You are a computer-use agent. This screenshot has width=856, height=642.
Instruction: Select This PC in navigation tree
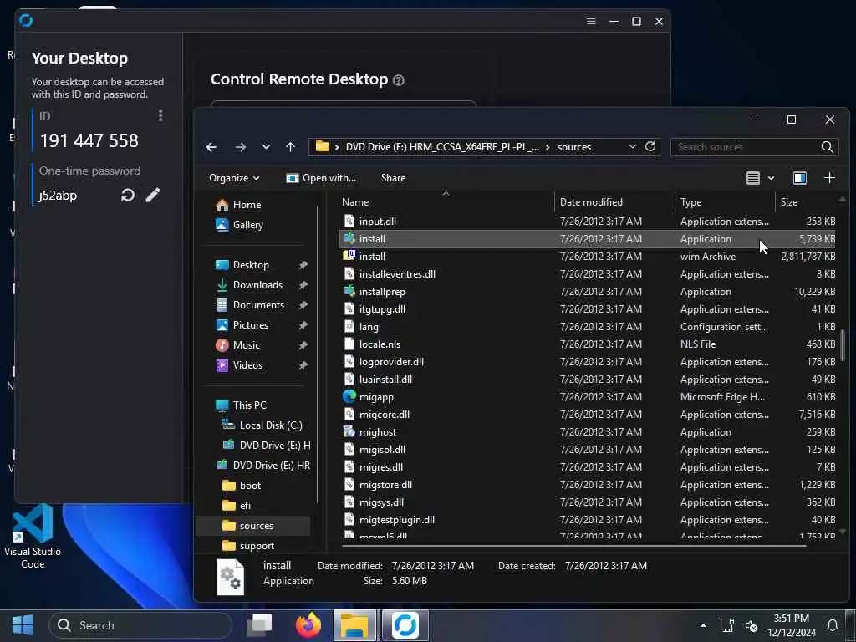(x=242, y=405)
